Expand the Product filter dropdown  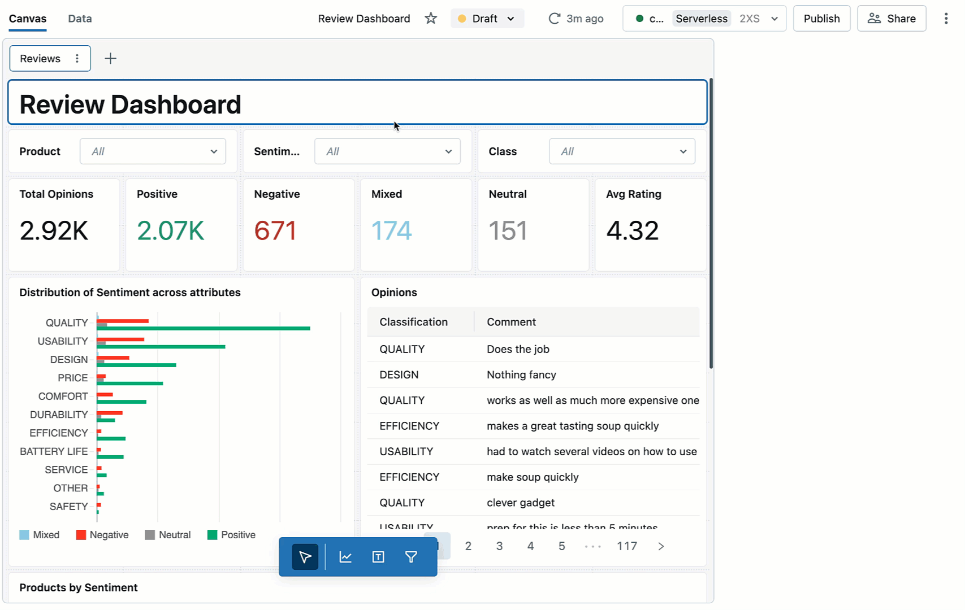pyautogui.click(x=153, y=151)
